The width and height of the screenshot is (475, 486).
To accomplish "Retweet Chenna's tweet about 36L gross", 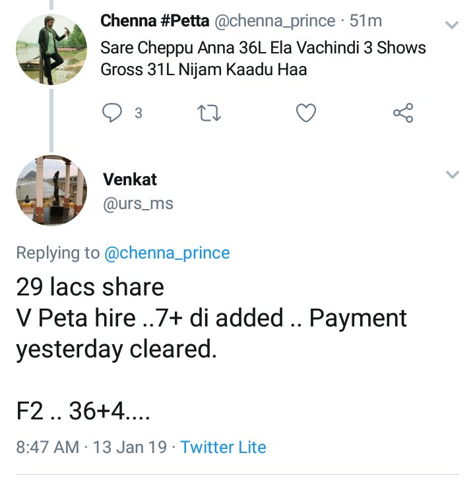I will [x=209, y=113].
